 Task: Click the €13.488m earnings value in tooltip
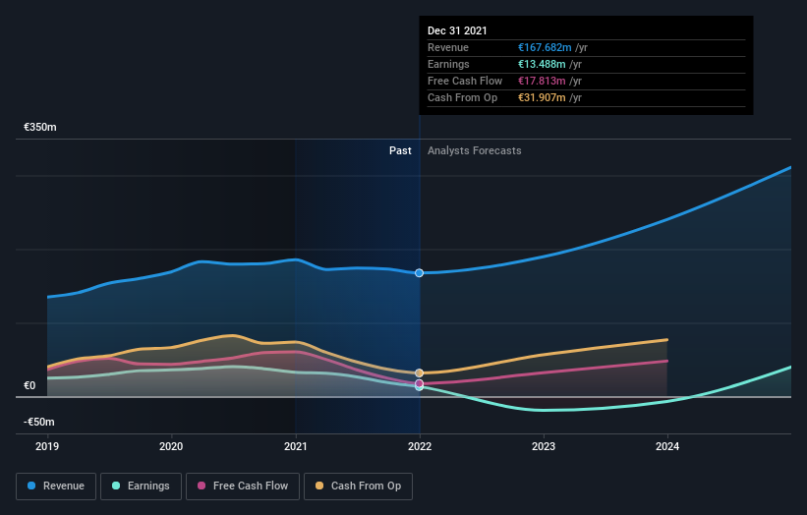click(542, 64)
